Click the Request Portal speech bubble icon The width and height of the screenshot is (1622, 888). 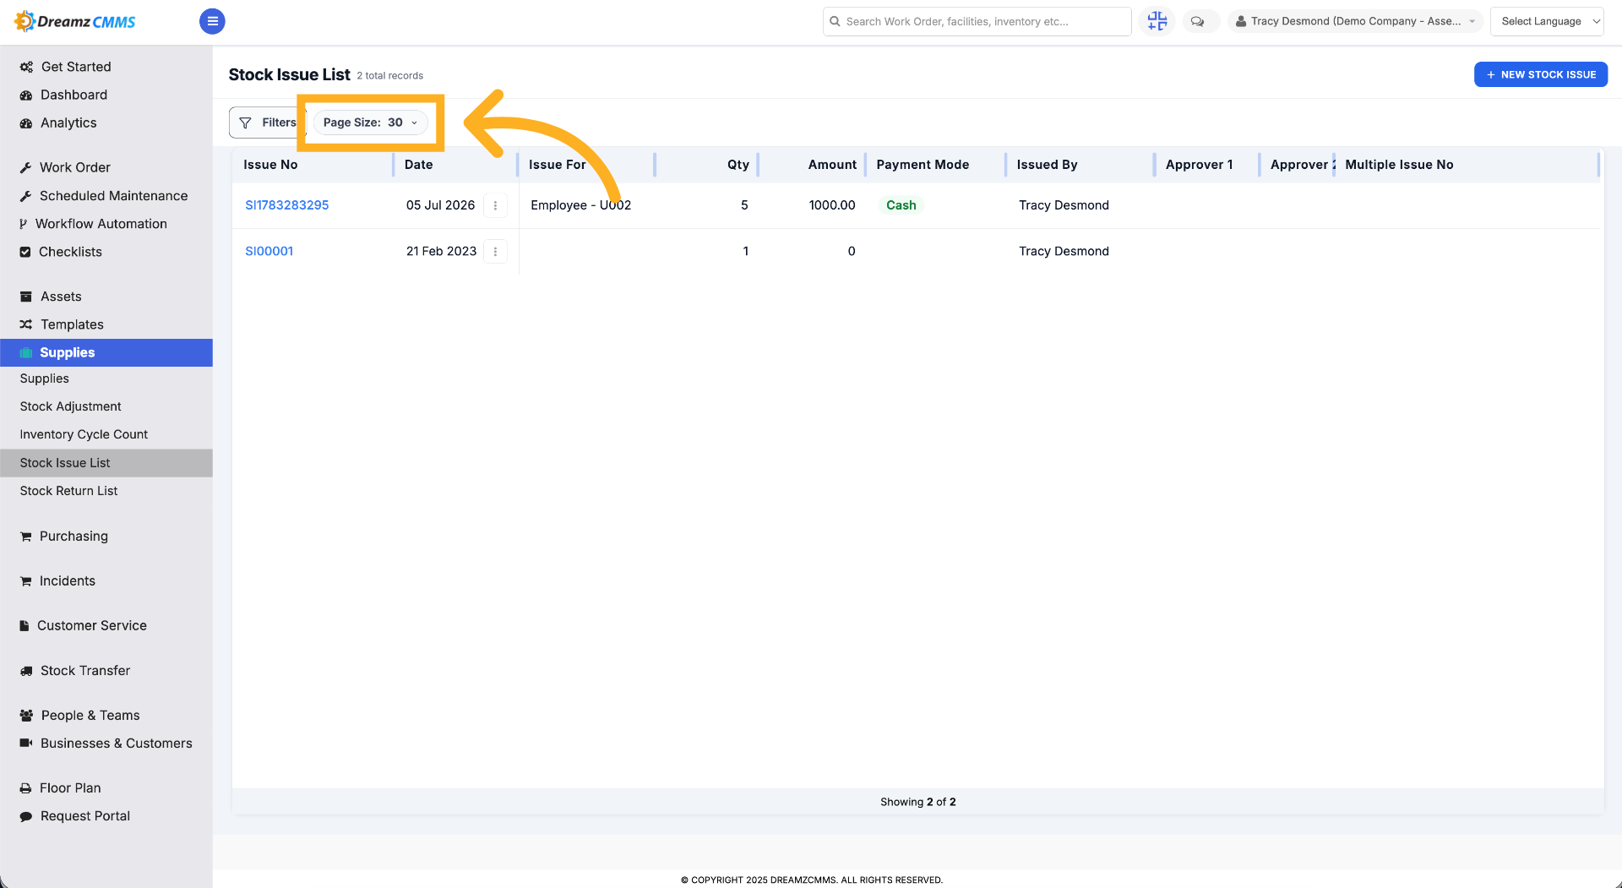[26, 816]
